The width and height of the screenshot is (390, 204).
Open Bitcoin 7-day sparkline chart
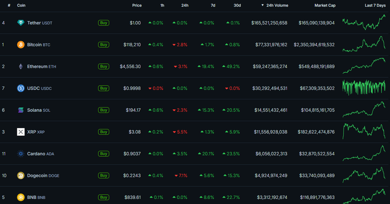click(x=364, y=44)
